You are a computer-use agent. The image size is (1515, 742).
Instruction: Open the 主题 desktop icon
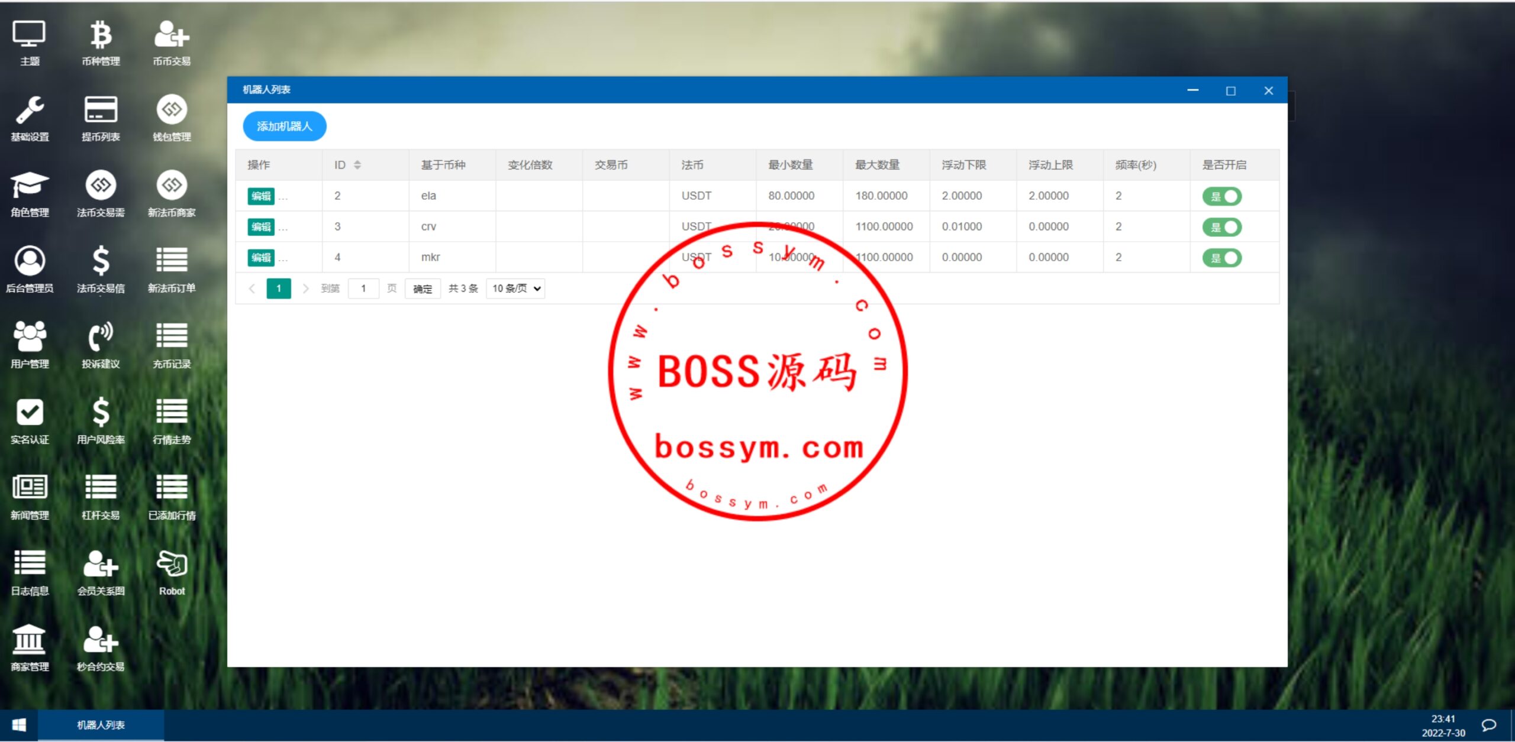point(30,43)
